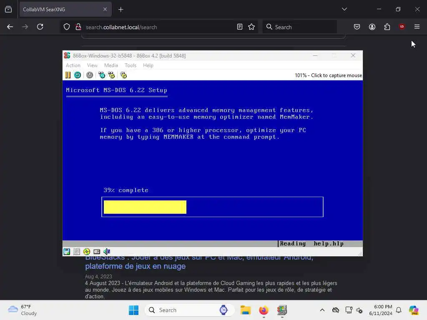Go forward in the browser

coord(25,27)
